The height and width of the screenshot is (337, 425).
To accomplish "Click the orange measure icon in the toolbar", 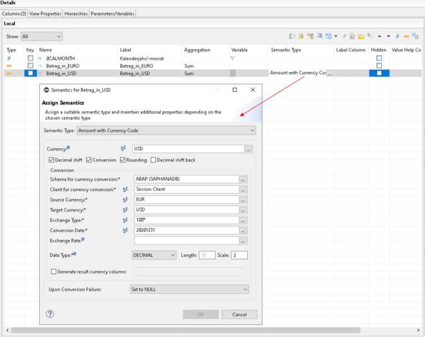I will pos(406,36).
